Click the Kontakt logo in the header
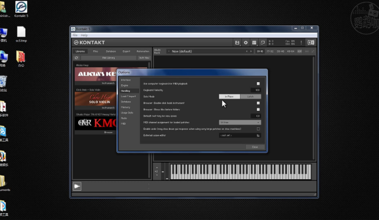379x220 pixels. click(x=89, y=42)
